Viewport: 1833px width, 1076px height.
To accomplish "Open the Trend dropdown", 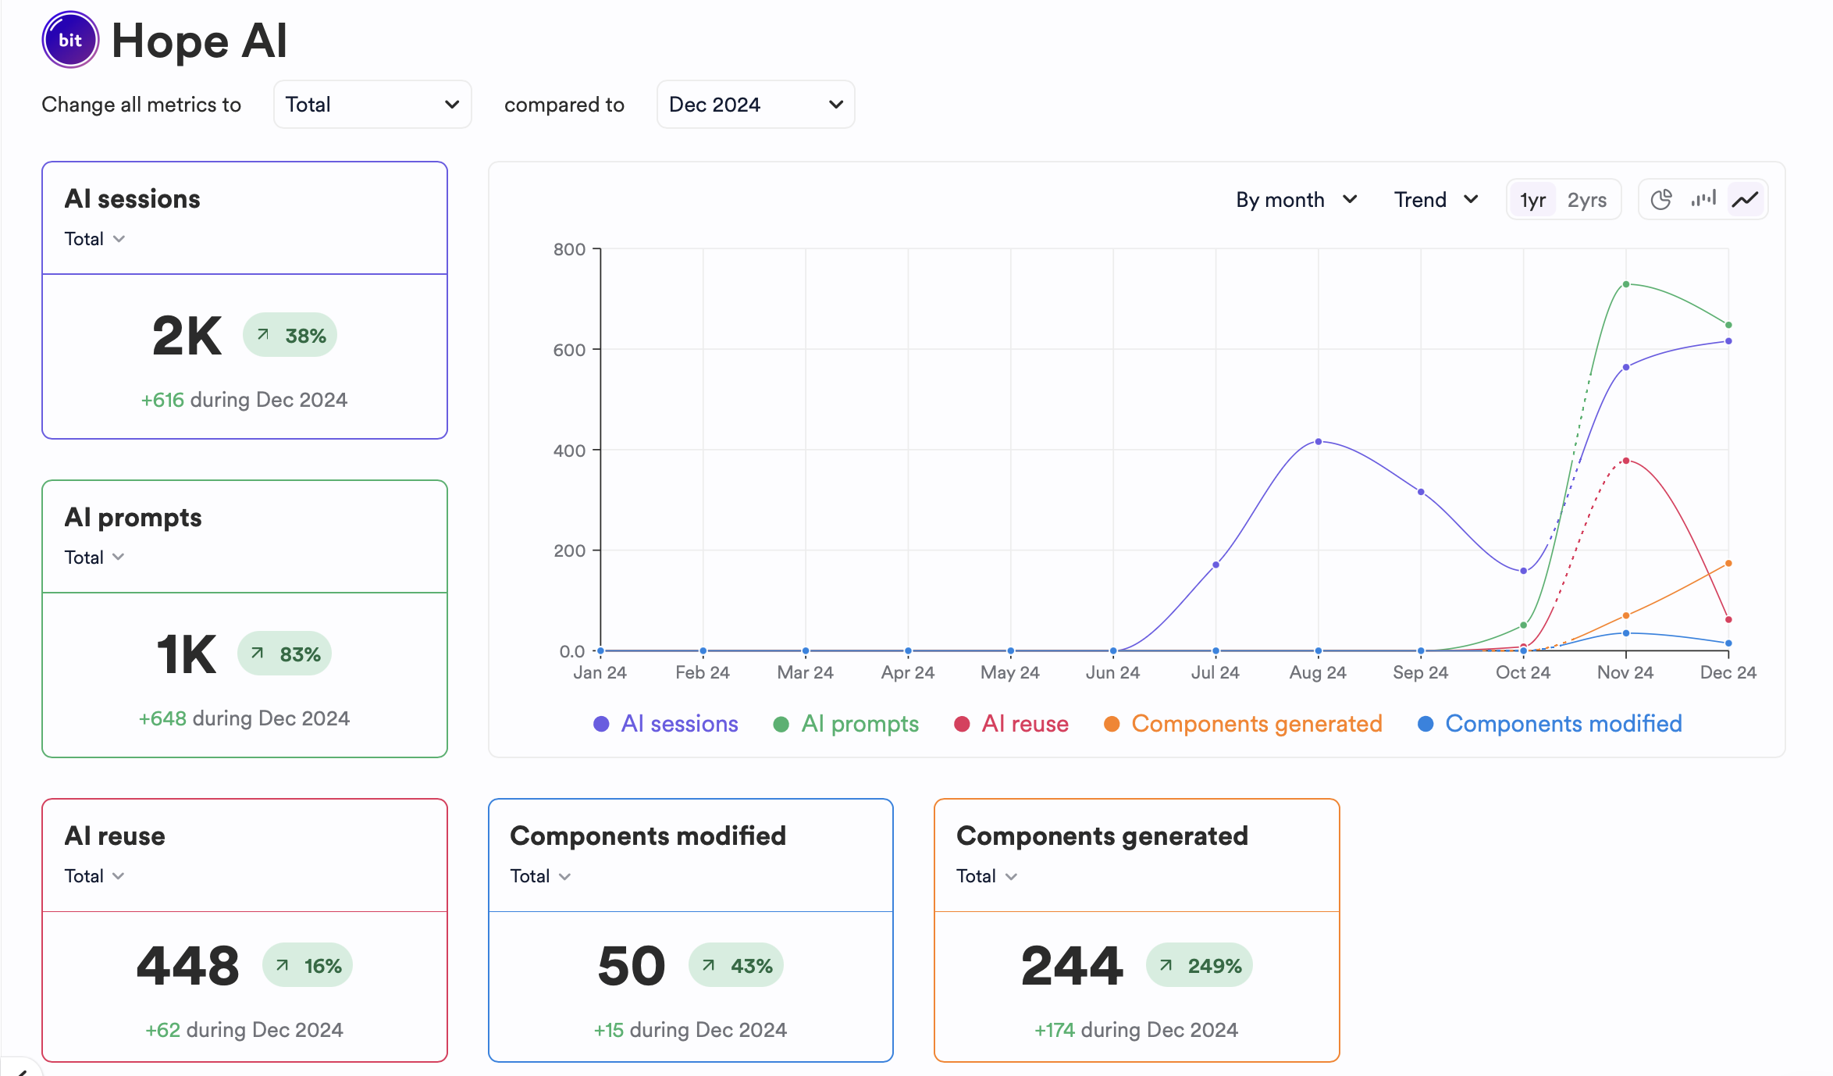I will [1436, 200].
